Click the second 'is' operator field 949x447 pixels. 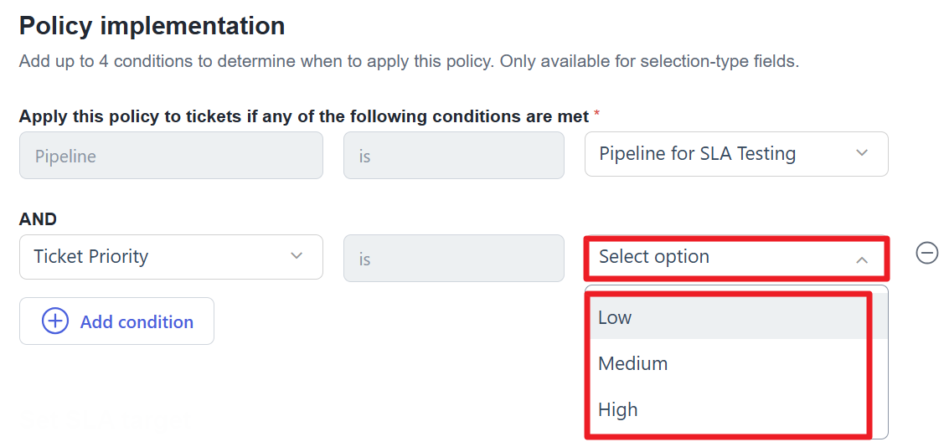coord(454,259)
